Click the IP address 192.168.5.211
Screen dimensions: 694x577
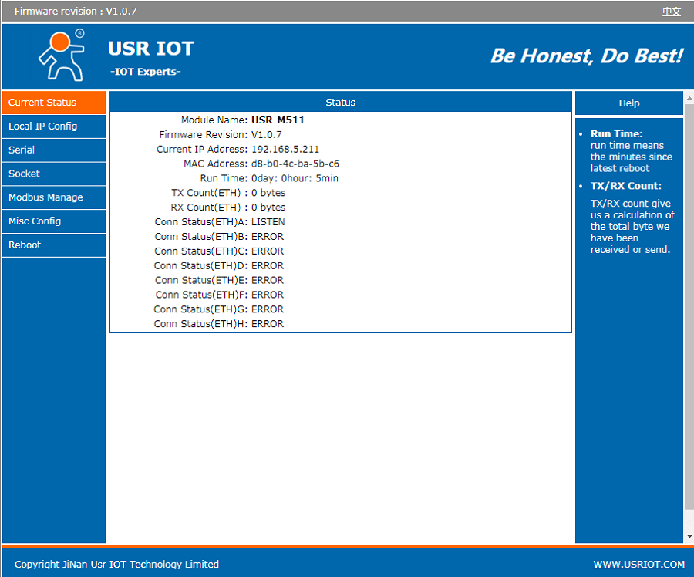click(x=285, y=149)
